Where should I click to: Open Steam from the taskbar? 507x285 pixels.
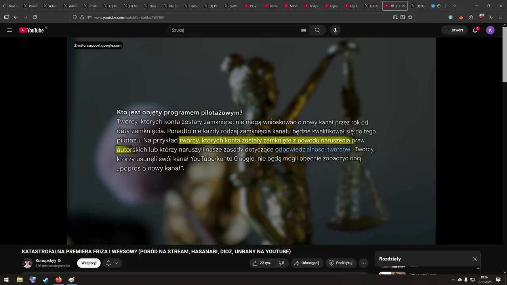point(46,280)
